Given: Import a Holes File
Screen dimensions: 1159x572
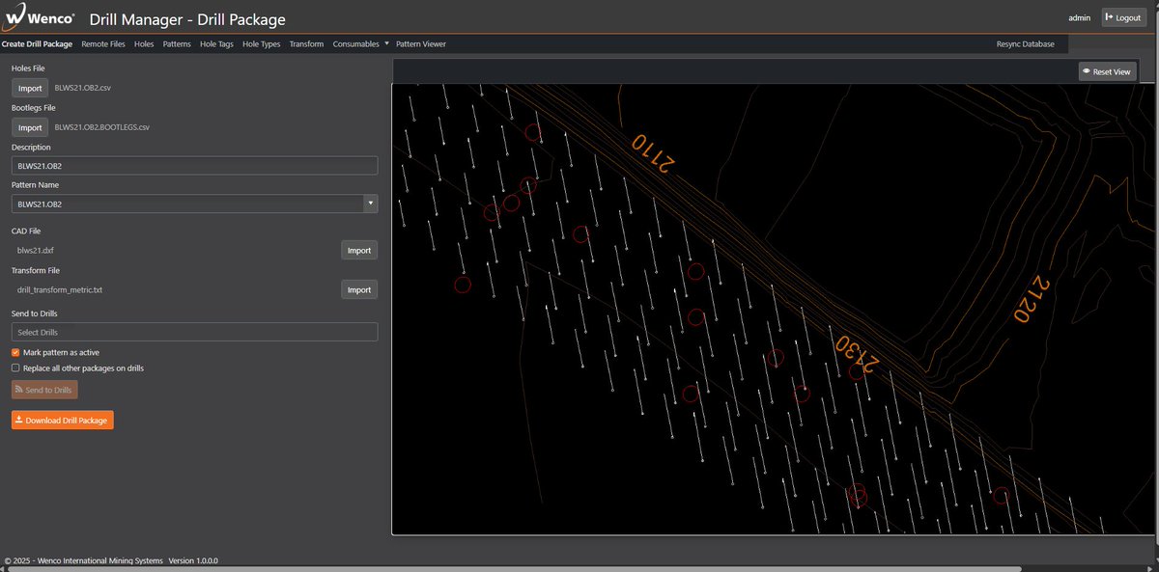Looking at the screenshot, I should pos(30,88).
